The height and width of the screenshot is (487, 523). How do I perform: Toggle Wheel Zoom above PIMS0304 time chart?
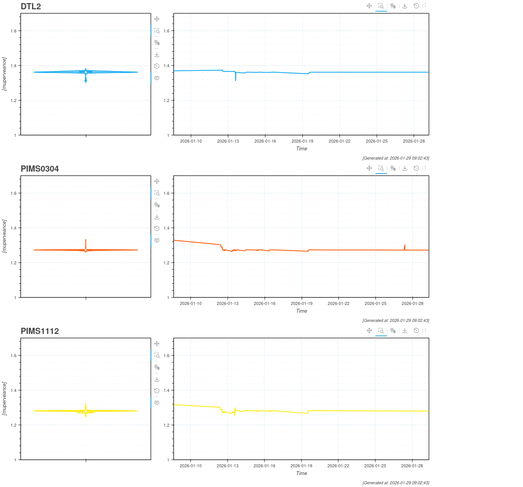coord(393,168)
